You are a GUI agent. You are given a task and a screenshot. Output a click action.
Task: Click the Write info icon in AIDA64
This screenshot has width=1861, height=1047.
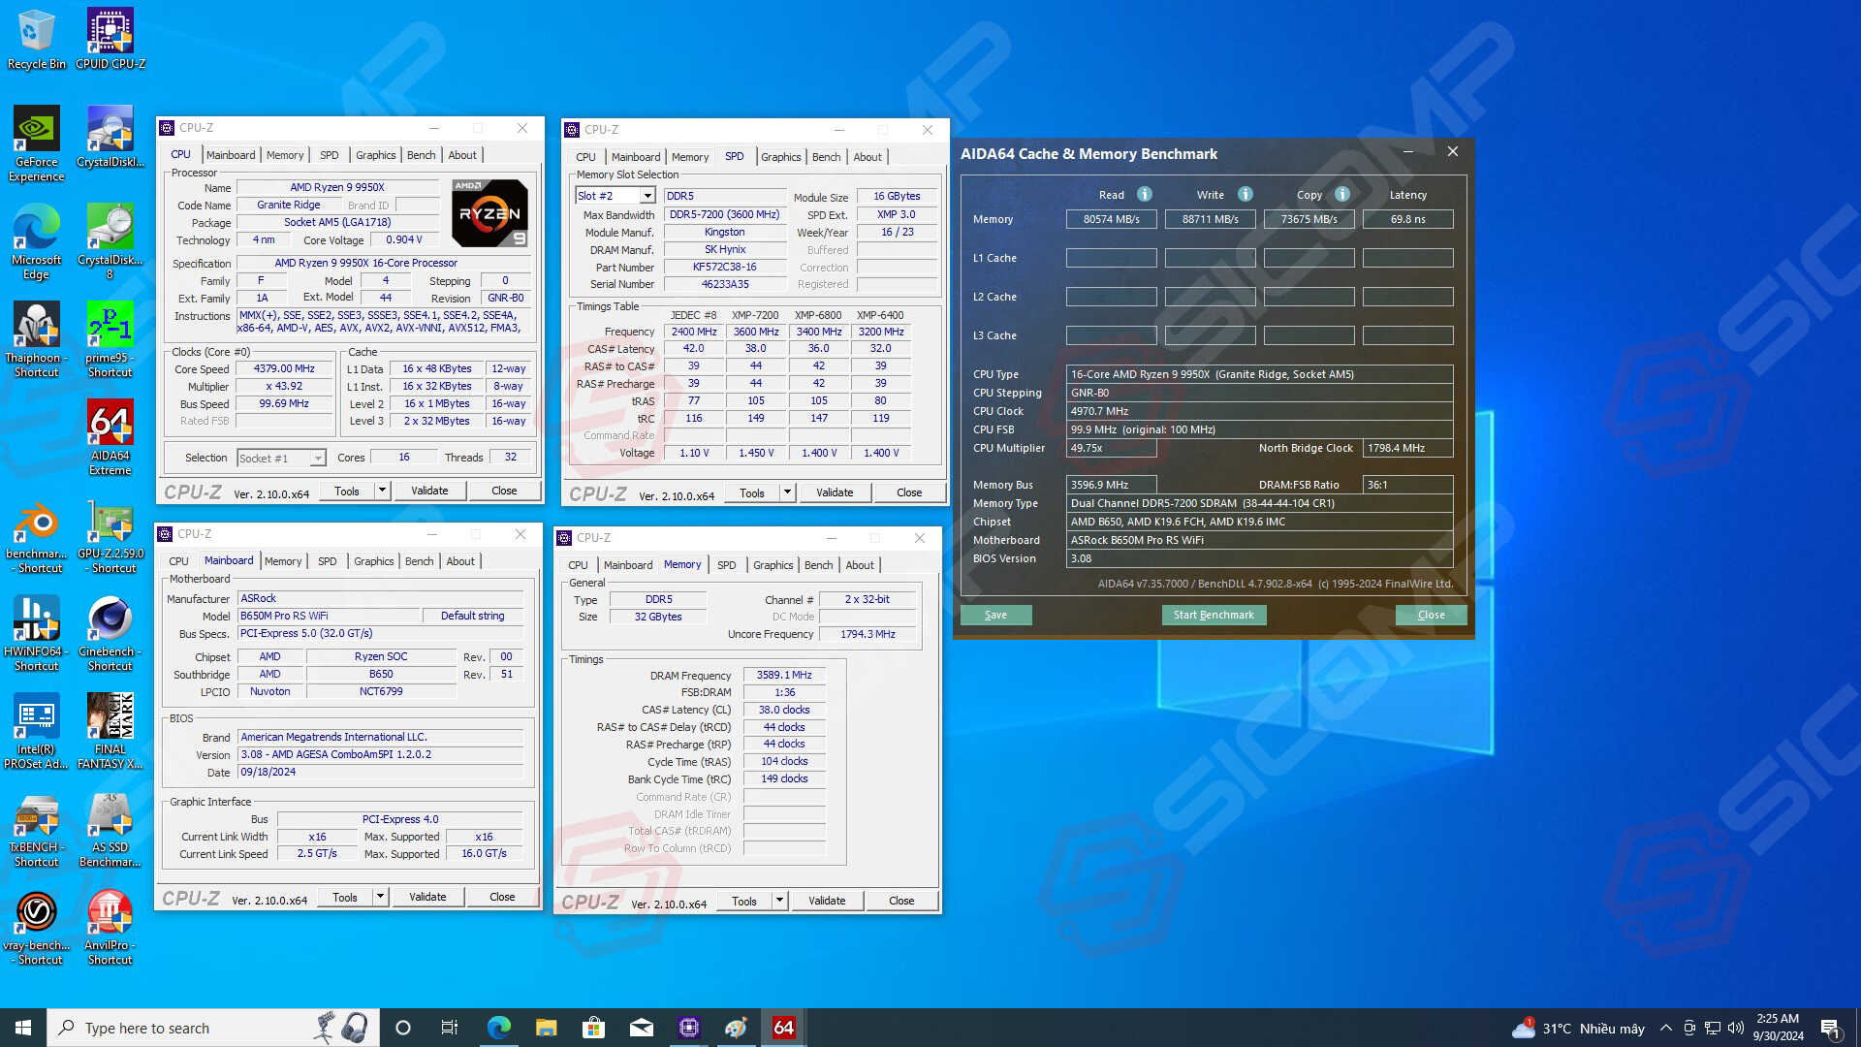(1246, 194)
